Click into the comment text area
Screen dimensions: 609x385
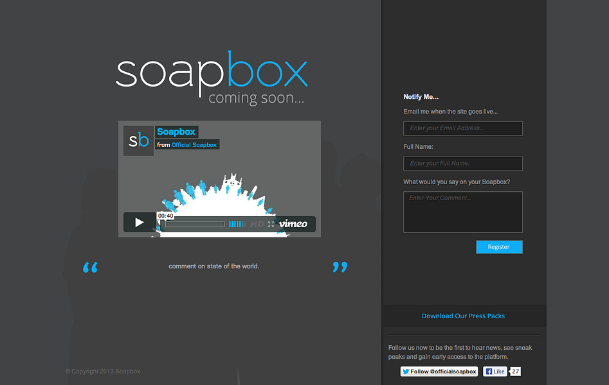click(x=463, y=212)
